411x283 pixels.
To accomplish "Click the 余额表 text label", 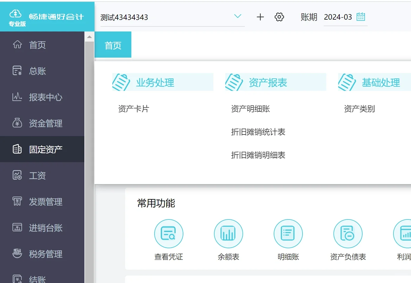I will [229, 257].
